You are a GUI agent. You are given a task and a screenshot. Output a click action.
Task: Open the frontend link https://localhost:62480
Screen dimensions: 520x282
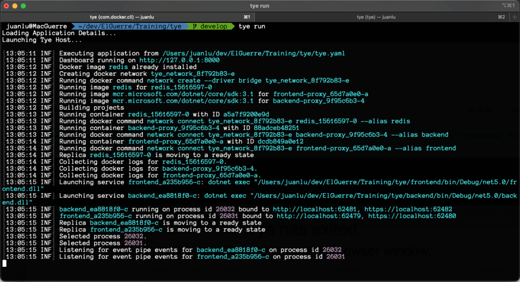pos(412,216)
